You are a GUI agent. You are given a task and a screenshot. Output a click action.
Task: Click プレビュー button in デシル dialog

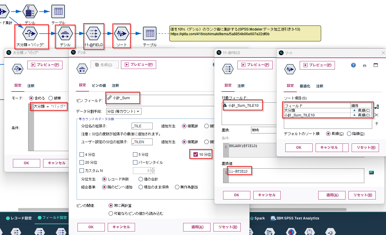[x=139, y=65]
